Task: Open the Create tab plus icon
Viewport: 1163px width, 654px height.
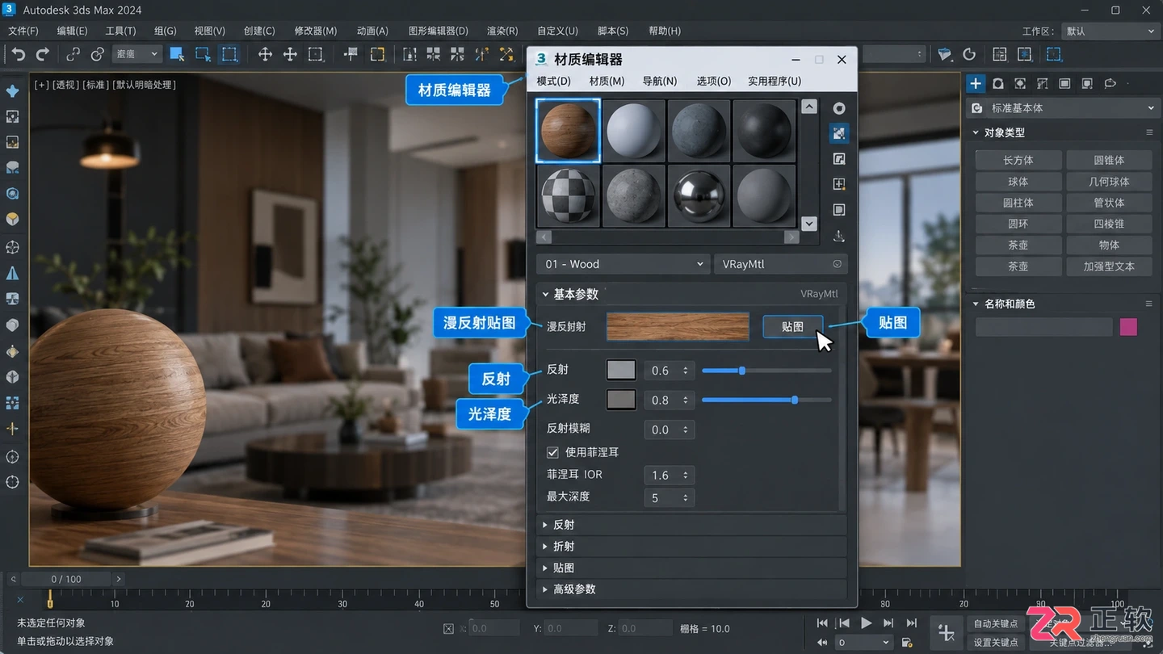Action: tap(976, 83)
